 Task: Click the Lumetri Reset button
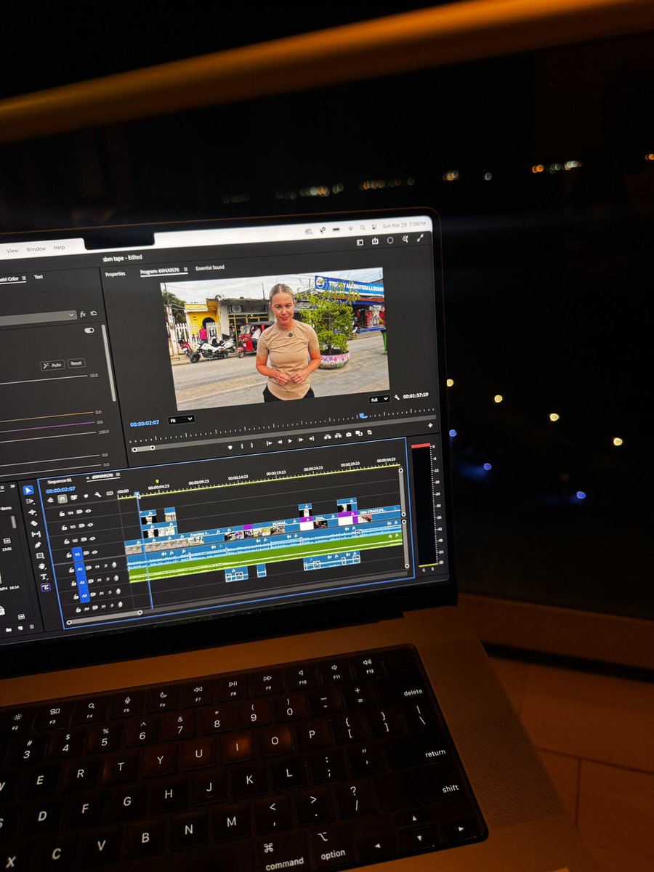[76, 363]
